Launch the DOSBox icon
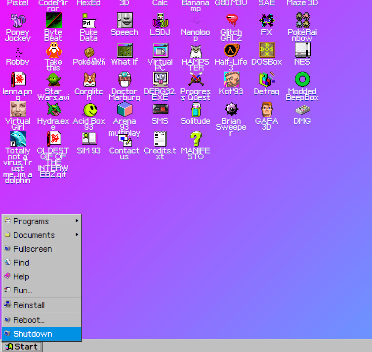The width and height of the screenshot is (372, 352). (267, 51)
